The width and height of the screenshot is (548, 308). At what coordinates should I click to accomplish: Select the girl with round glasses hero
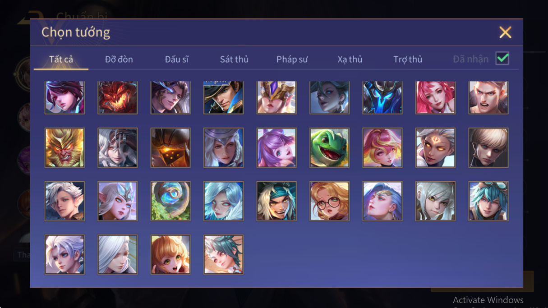click(329, 201)
